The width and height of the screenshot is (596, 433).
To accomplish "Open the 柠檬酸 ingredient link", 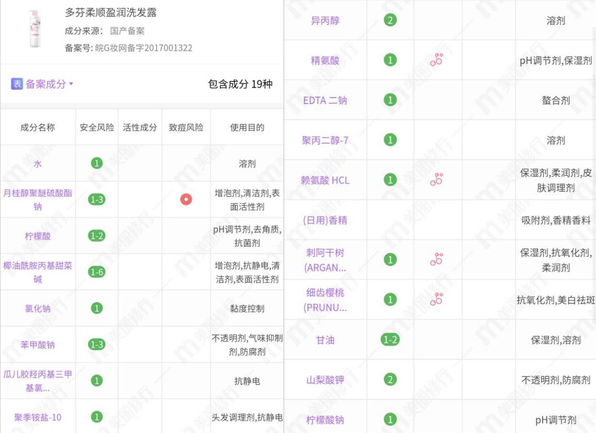I will tap(37, 236).
